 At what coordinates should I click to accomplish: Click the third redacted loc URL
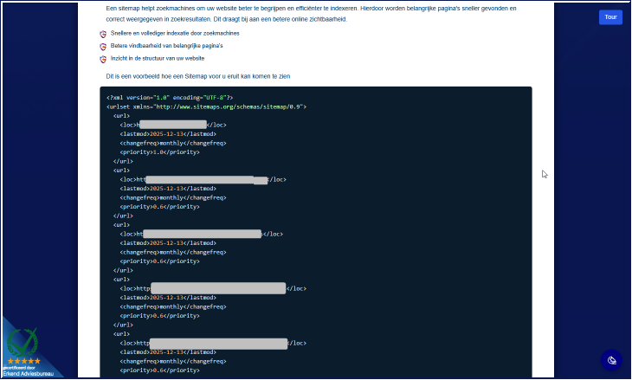202,234
